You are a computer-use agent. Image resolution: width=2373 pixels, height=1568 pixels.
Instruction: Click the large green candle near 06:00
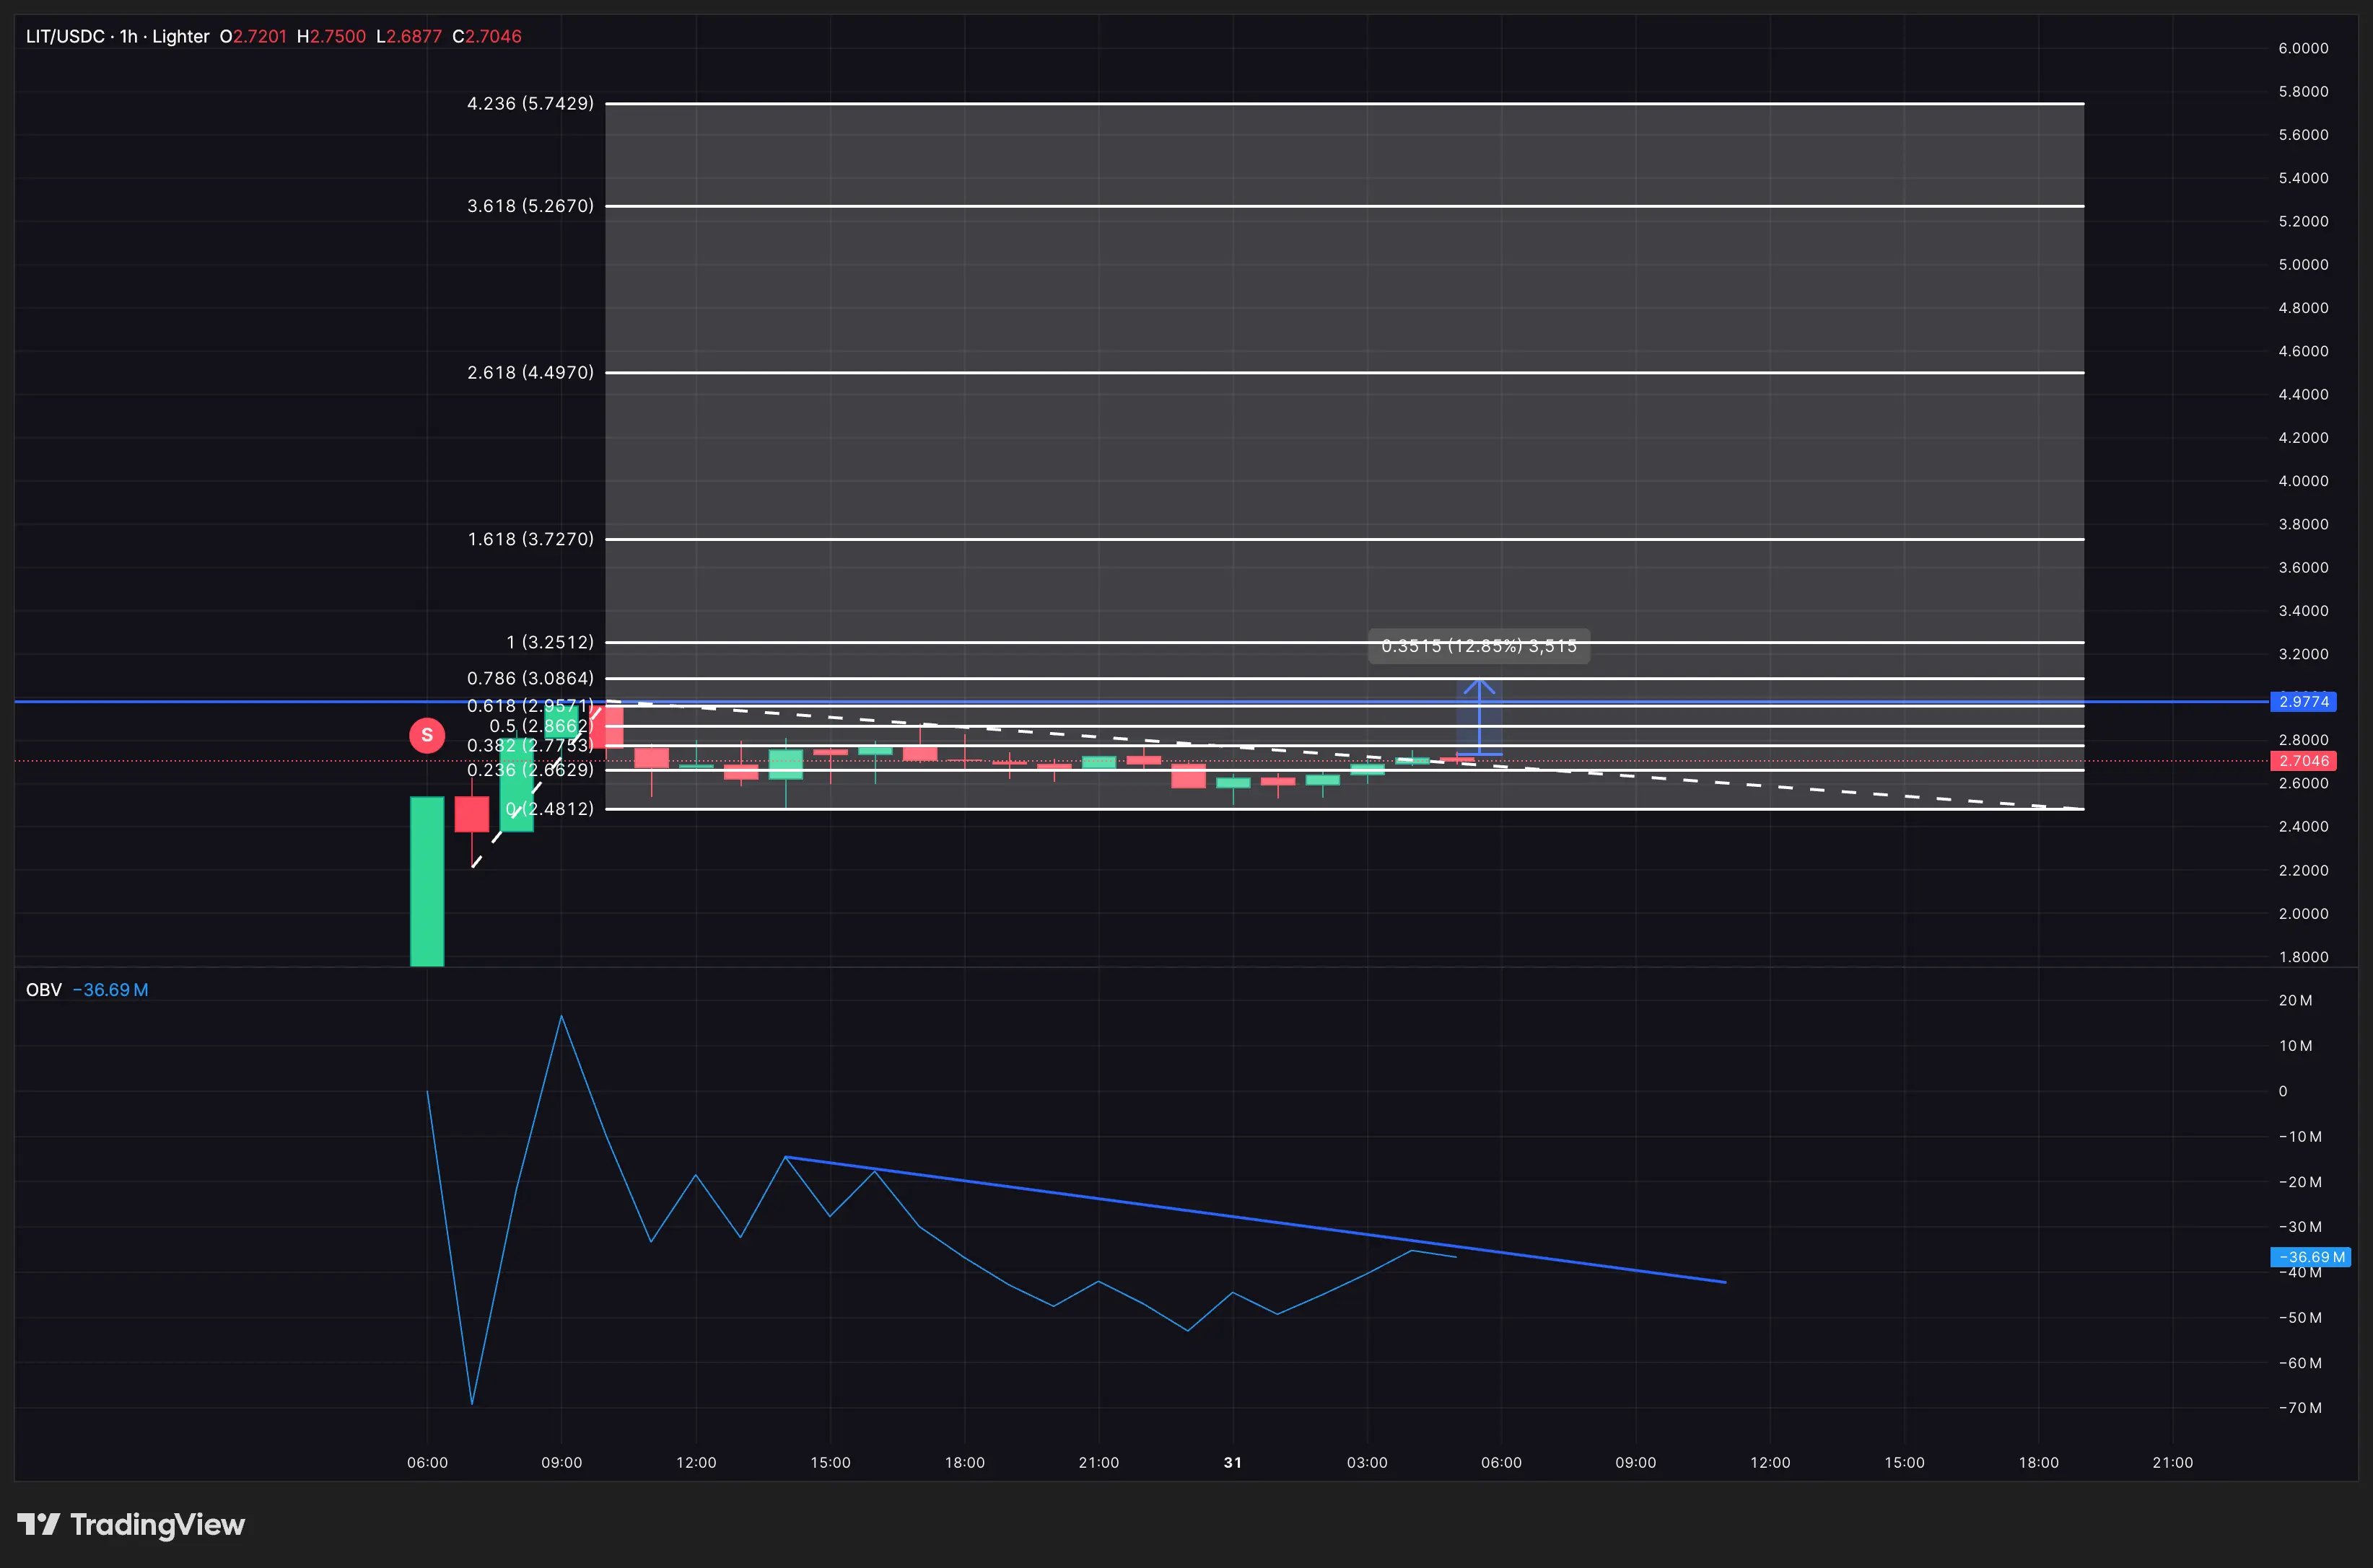click(427, 880)
